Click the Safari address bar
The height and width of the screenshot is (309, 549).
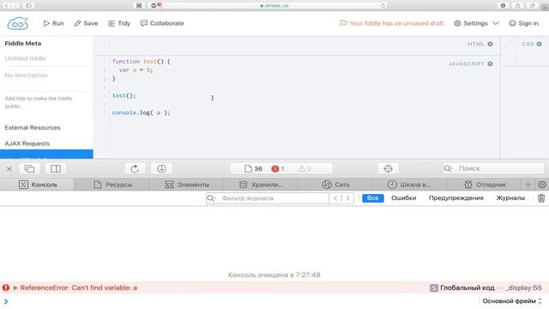pyautogui.click(x=274, y=5)
